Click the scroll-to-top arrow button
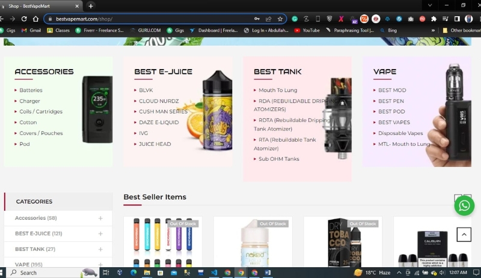Viewport: 481px width, 278px height. click(x=464, y=235)
